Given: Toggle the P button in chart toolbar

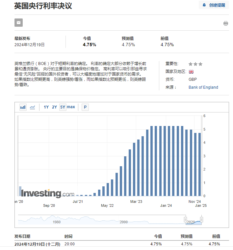Looking at the screenshot, I should [x=85, y=107].
